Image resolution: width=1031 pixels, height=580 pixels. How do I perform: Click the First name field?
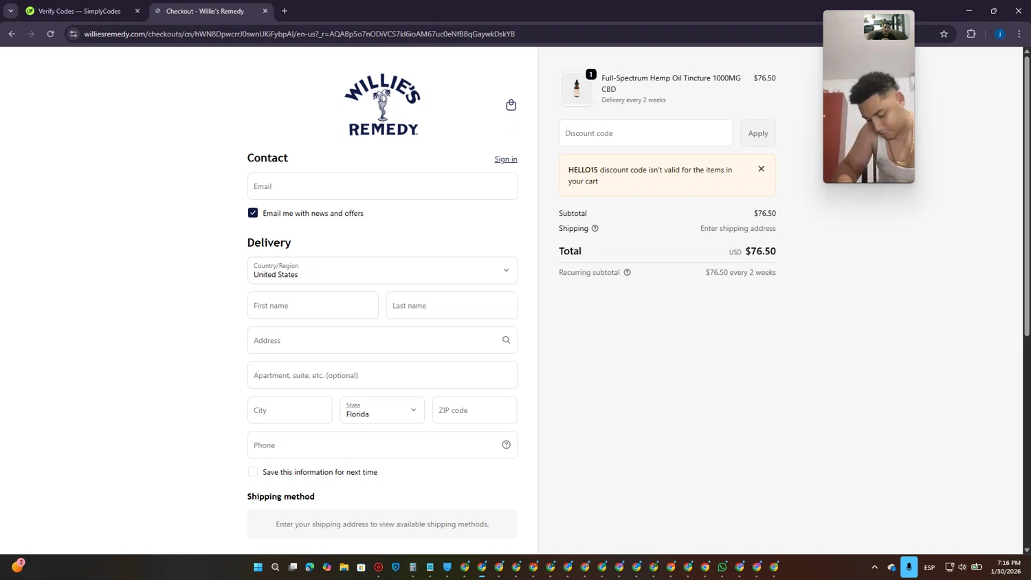pyautogui.click(x=313, y=305)
